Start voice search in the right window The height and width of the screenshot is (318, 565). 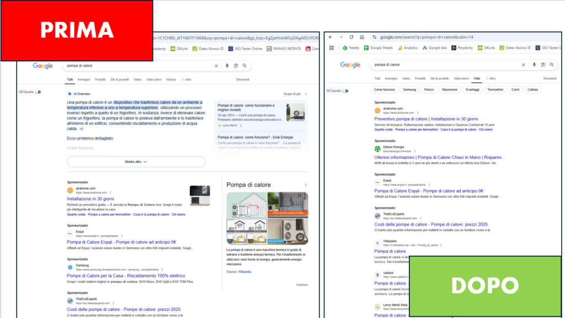point(534,65)
